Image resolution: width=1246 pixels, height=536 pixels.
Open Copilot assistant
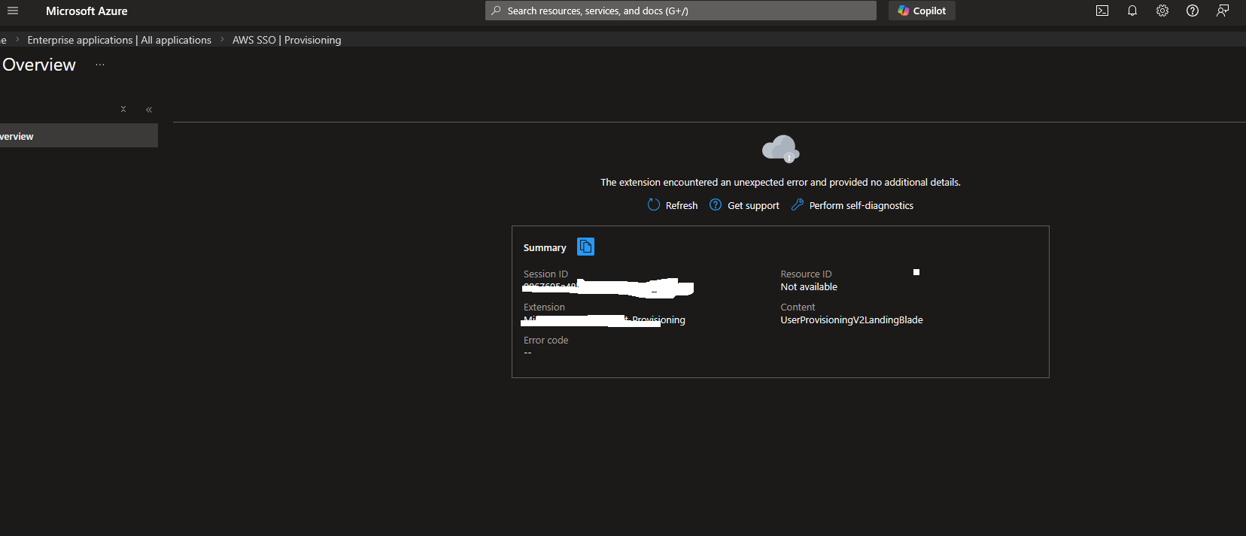922,11
